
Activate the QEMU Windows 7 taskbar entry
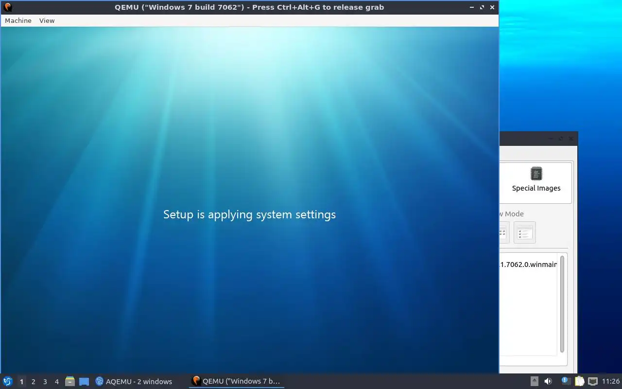pyautogui.click(x=237, y=381)
